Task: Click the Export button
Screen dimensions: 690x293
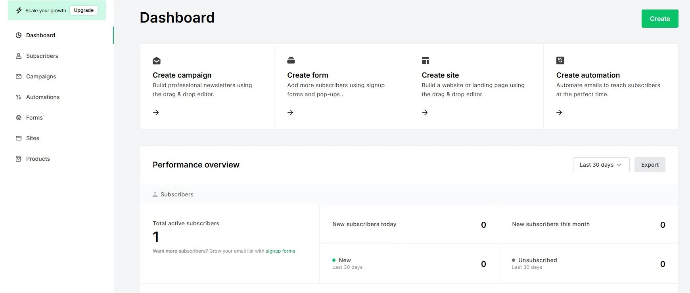Action: click(x=650, y=165)
